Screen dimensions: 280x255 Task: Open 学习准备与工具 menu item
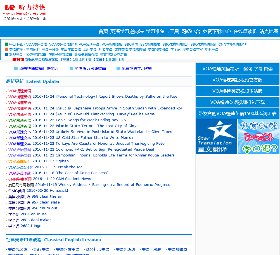click(162, 31)
